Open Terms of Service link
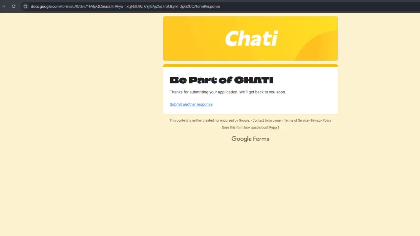This screenshot has height=236, width=420. (296, 120)
